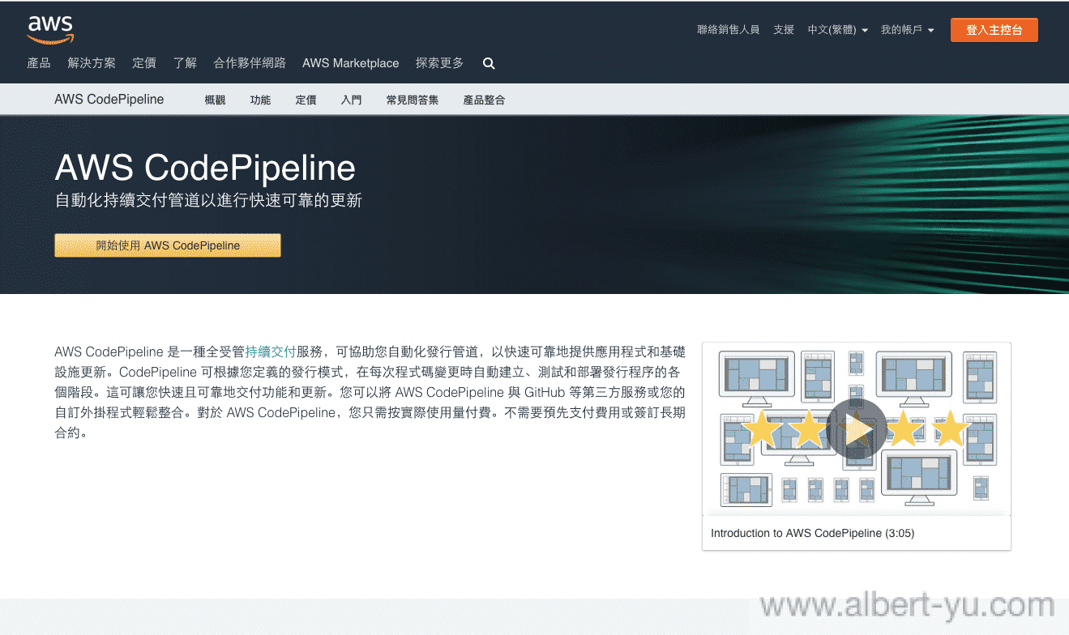The image size is (1069, 635).
Task: Open the 探索更多 menu
Action: 439,63
